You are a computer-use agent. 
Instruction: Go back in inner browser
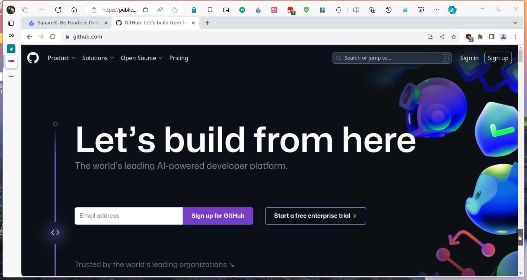click(29, 37)
